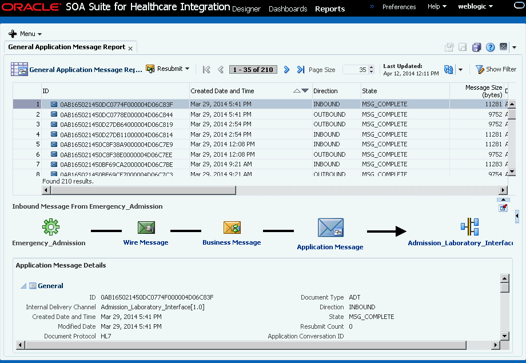Click the refresh report icon
This screenshot has width=526, height=363.
click(448, 69)
